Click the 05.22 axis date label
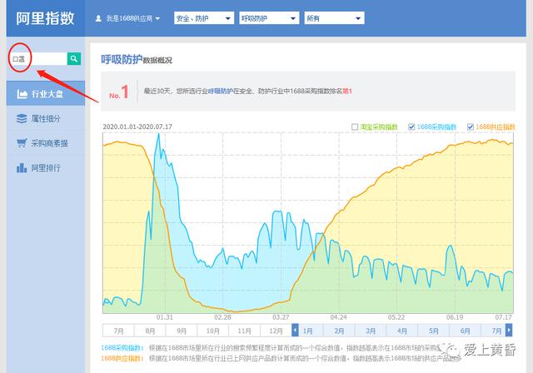Viewport: 533px width, 373px height. [x=396, y=317]
